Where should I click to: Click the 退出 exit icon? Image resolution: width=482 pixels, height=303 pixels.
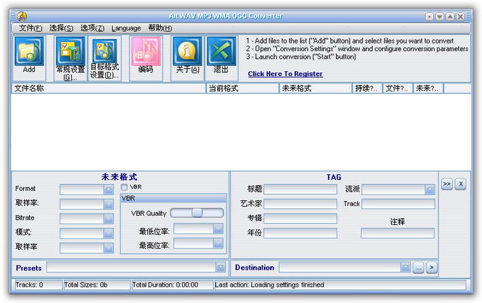pyautogui.click(x=221, y=51)
